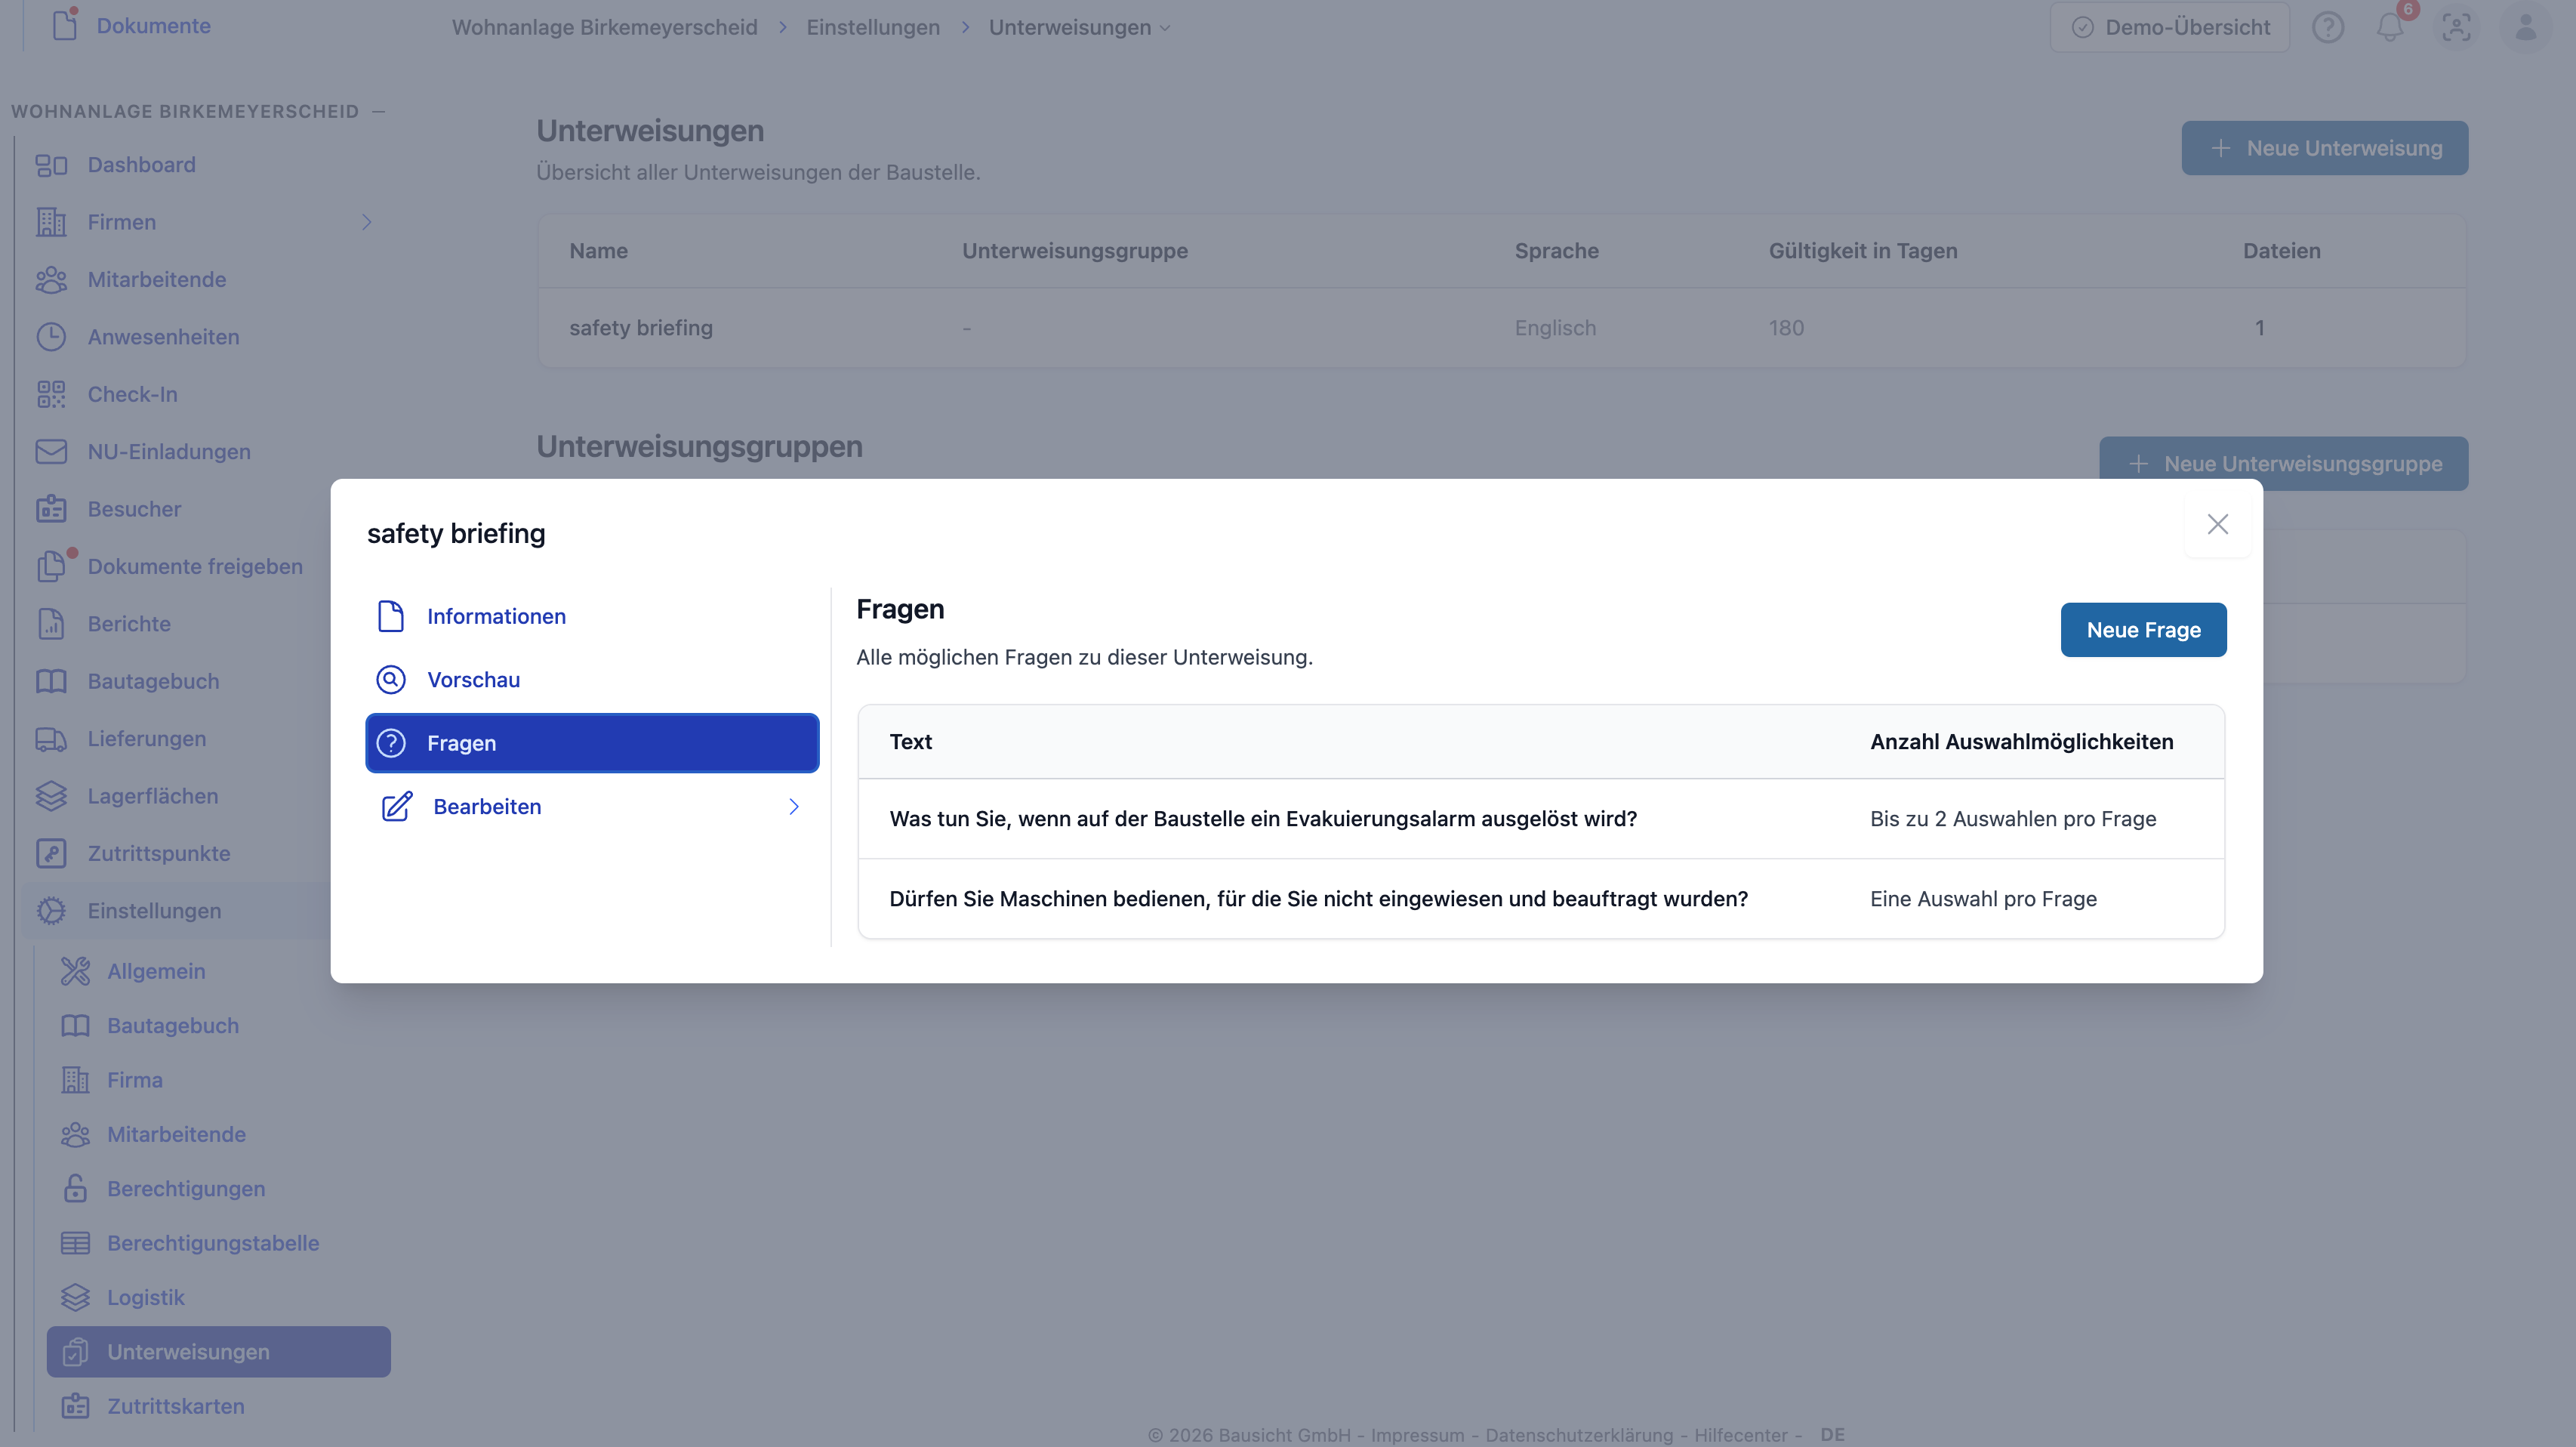Click 'Eine Auswahl pro Frage' cell
The height and width of the screenshot is (1447, 2576).
pyautogui.click(x=1983, y=899)
